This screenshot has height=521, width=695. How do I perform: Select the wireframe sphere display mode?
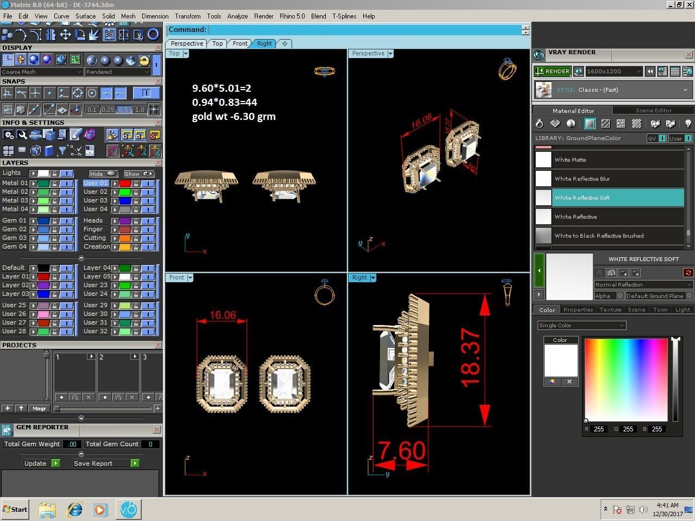point(92,60)
